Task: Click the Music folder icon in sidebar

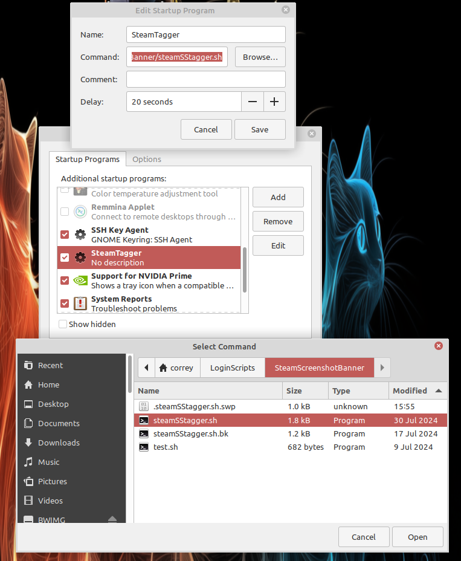Action: point(28,462)
